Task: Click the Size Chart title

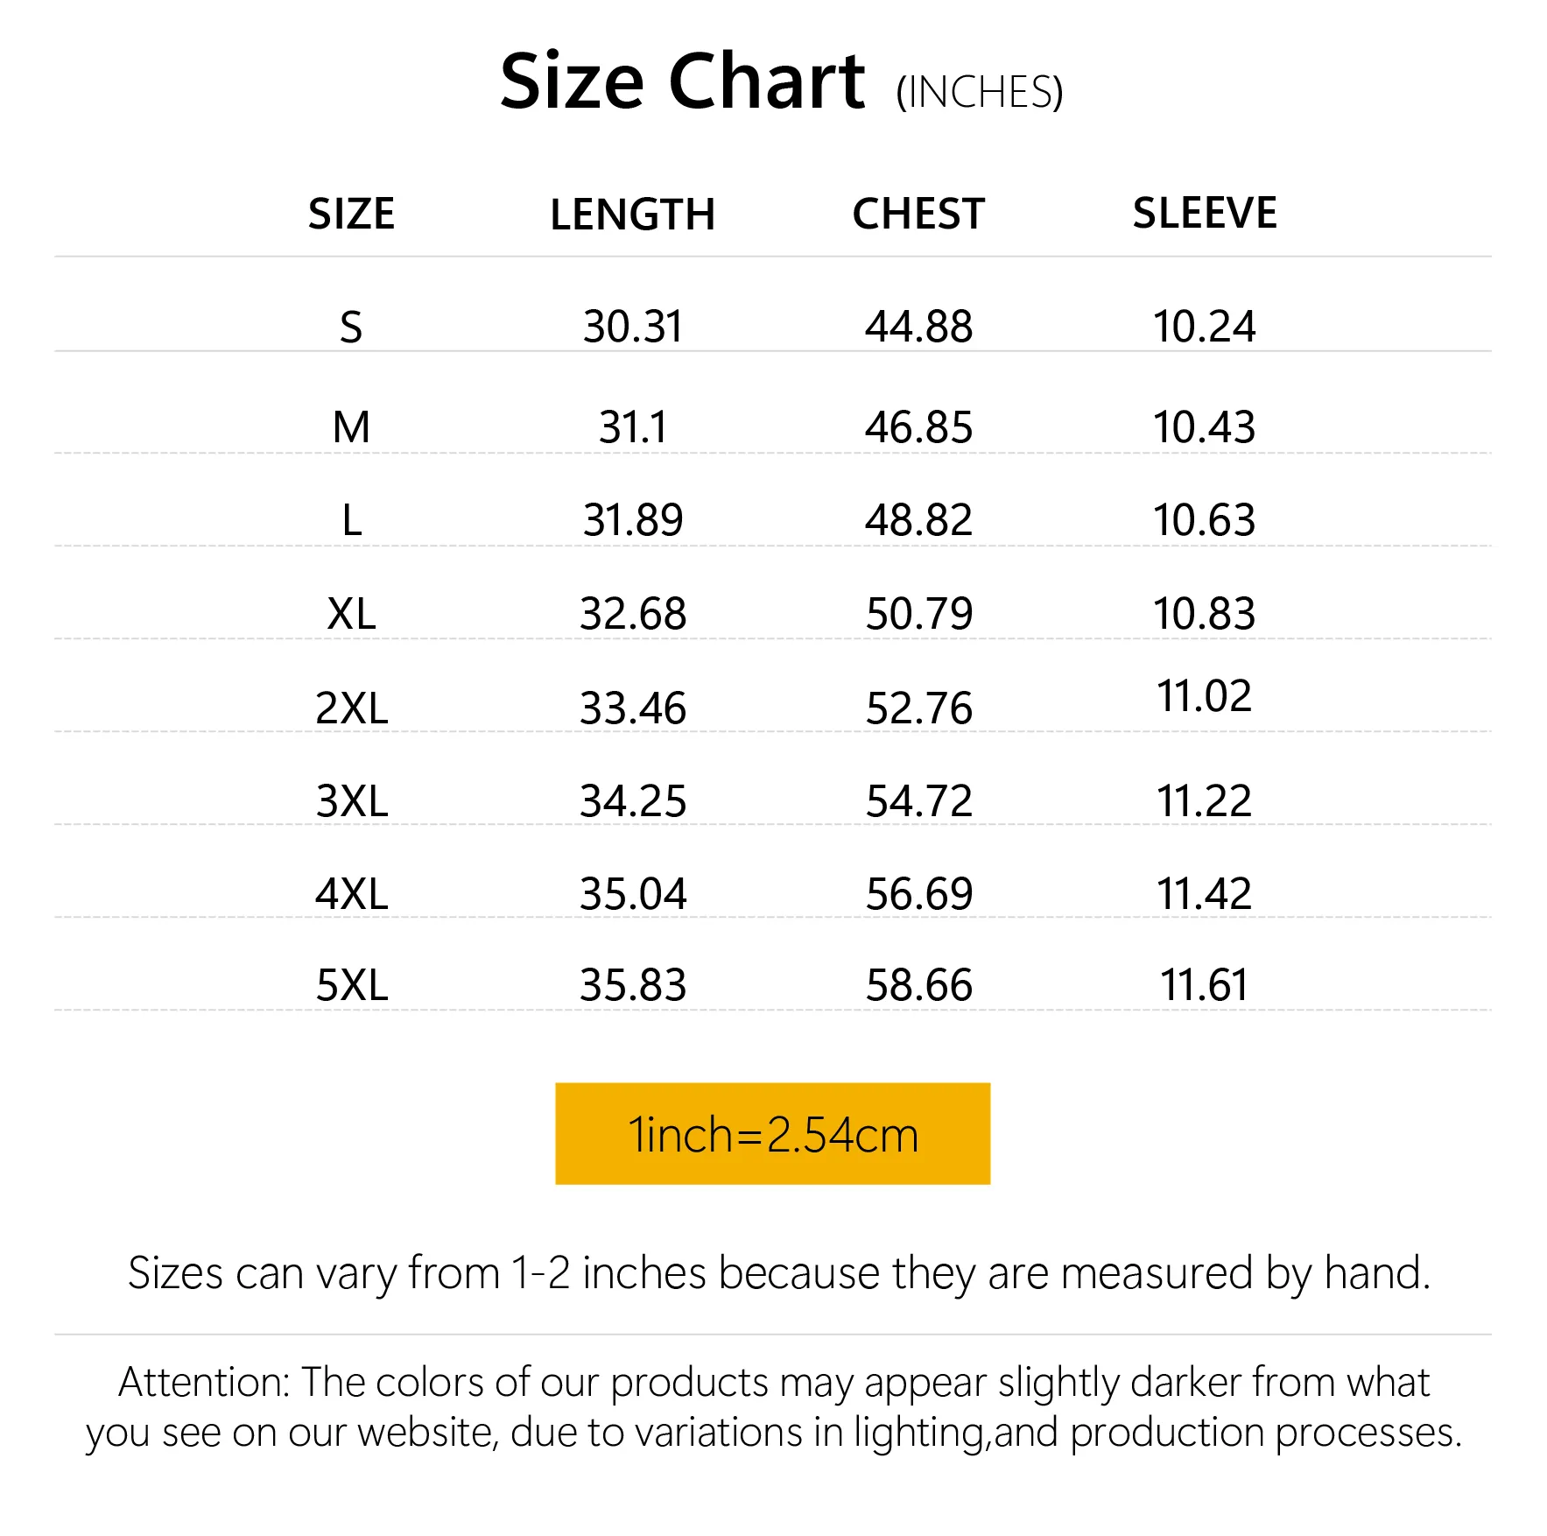Action: (x=682, y=81)
